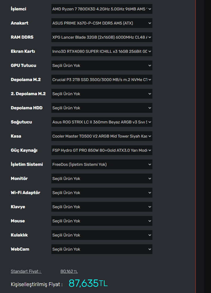Change the İşletim Sistemi selection
The height and width of the screenshot is (293, 211).
[x=102, y=164]
